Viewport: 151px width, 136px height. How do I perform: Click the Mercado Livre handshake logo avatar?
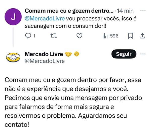point(13,58)
